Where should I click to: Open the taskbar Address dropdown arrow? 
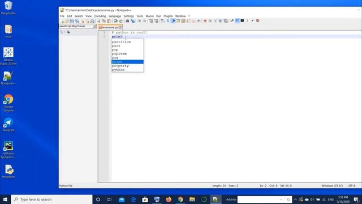pyautogui.click(x=281, y=199)
